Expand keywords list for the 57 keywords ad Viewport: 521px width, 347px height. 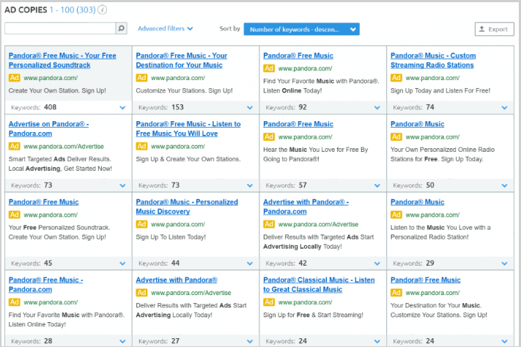[377, 186]
